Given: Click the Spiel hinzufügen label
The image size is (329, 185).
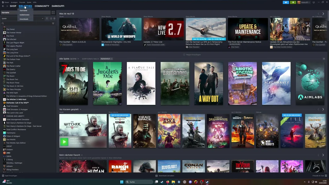Looking at the screenshot, I should point(11,176).
